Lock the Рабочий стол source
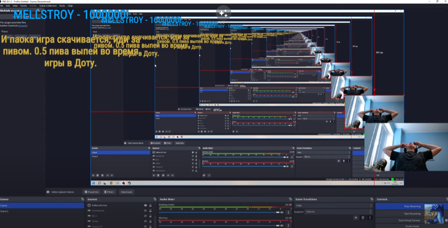Image resolution: width=448 pixels, height=228 pixels. click(151, 206)
